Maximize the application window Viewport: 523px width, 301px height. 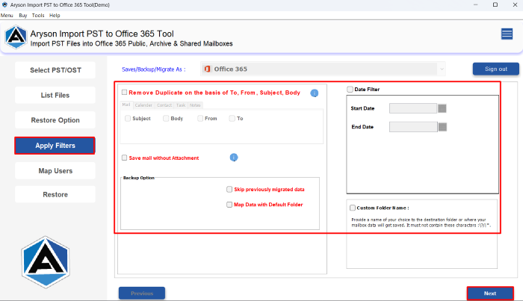click(x=495, y=4)
